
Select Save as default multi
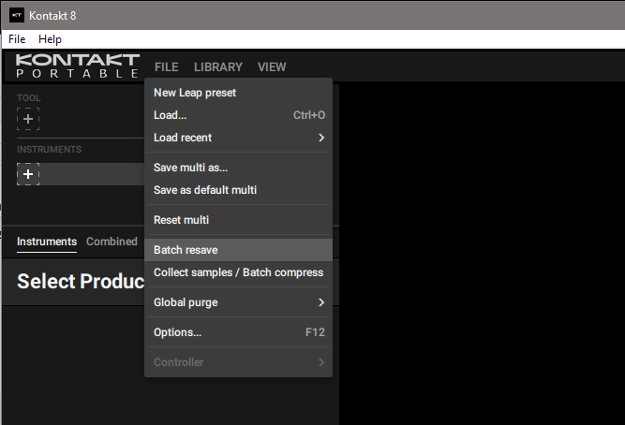pyautogui.click(x=238, y=190)
